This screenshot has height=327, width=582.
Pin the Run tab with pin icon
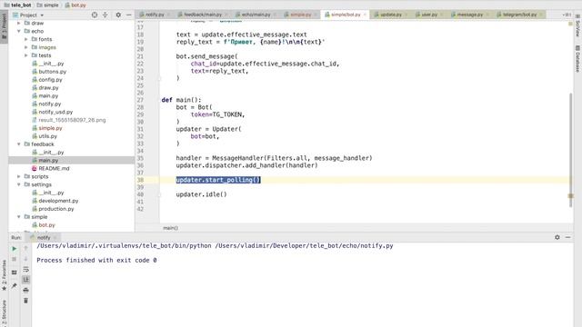[x=15, y=286]
